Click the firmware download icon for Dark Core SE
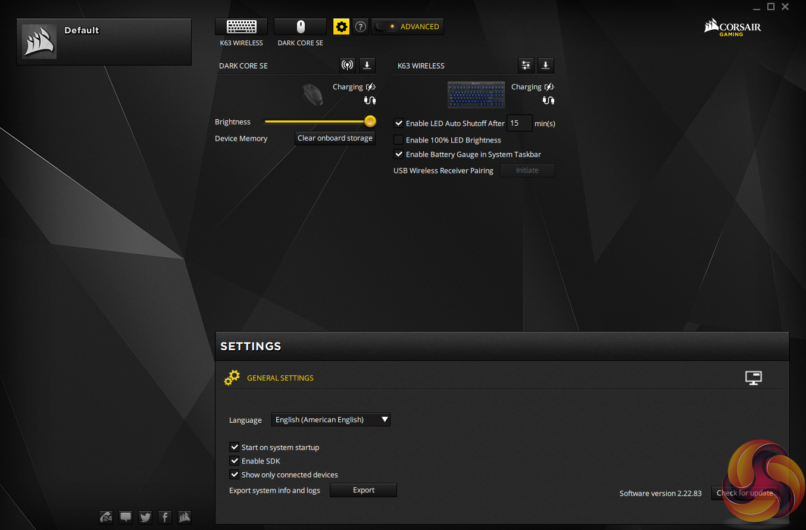This screenshot has width=806, height=530. [367, 65]
